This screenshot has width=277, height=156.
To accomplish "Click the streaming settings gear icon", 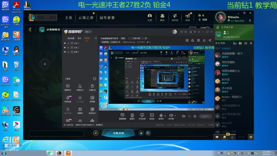I will click(195, 116).
